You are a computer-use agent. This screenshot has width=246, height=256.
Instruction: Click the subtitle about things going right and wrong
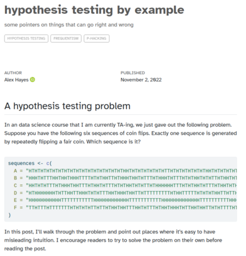69,24
